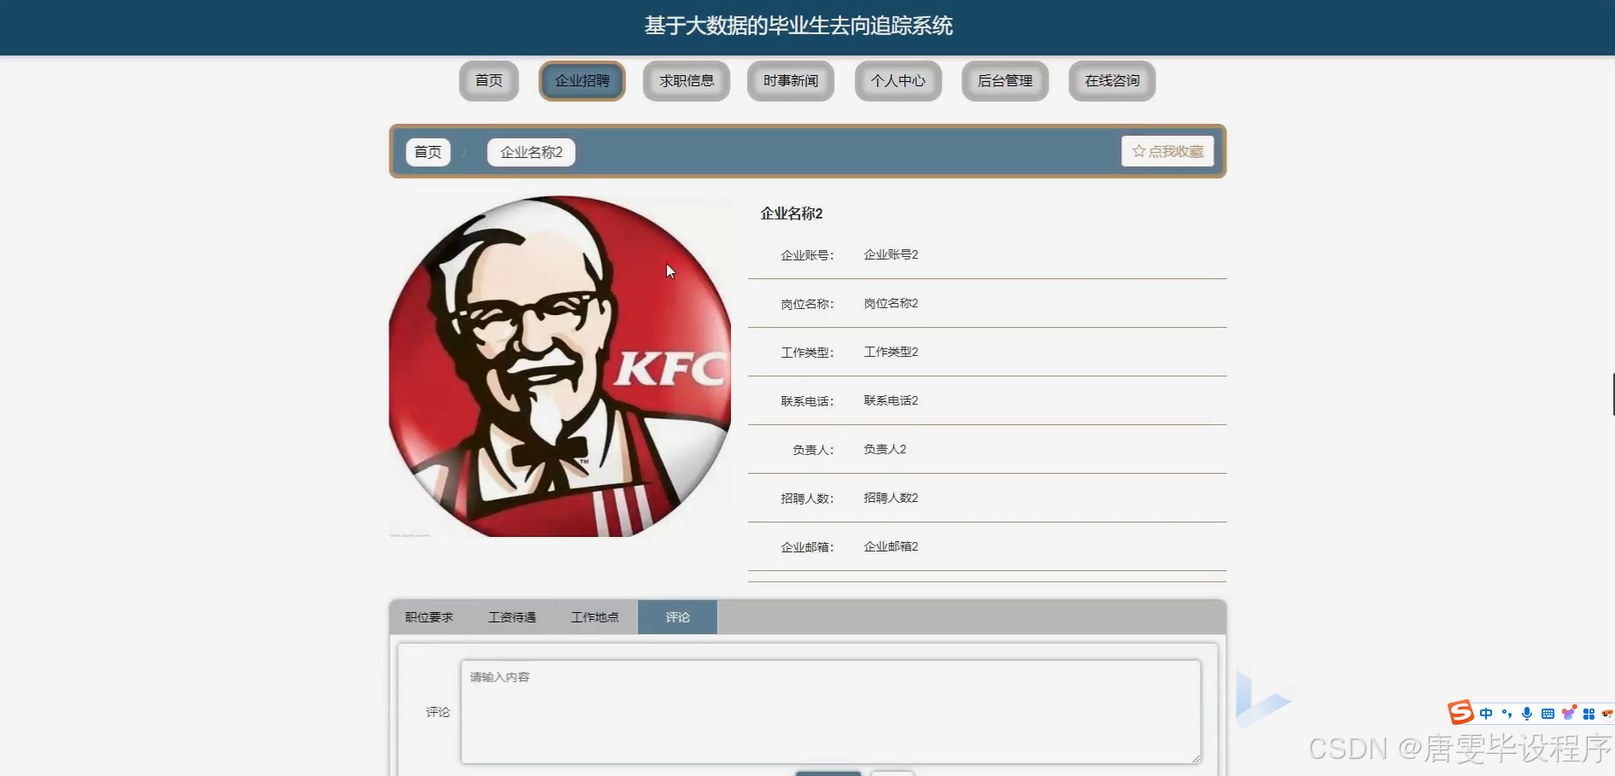Image resolution: width=1615 pixels, height=776 pixels.
Task: Open the soft keyboard icon in IME bar
Action: (1548, 714)
